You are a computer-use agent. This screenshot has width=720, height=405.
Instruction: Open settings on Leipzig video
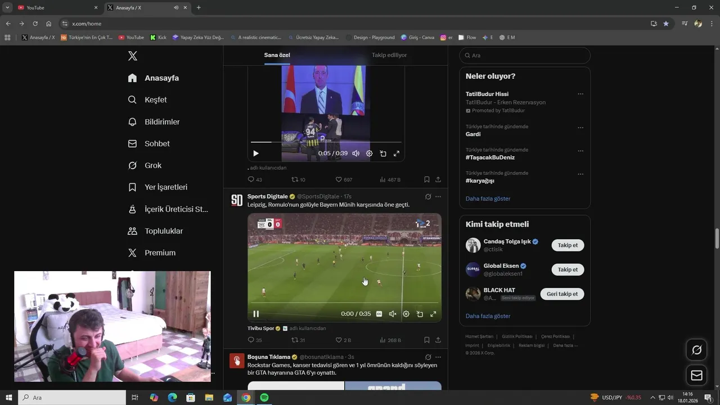tap(406, 314)
